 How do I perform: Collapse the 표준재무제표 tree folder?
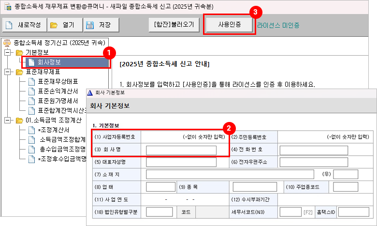[x=8, y=72]
